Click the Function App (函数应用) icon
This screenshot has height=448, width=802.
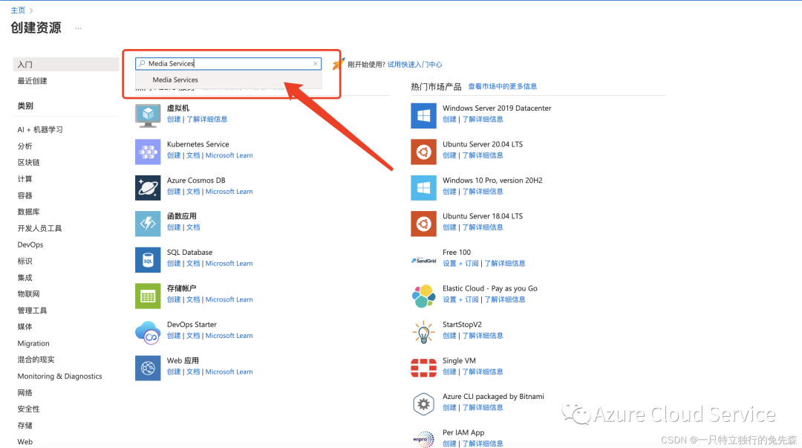click(x=148, y=224)
